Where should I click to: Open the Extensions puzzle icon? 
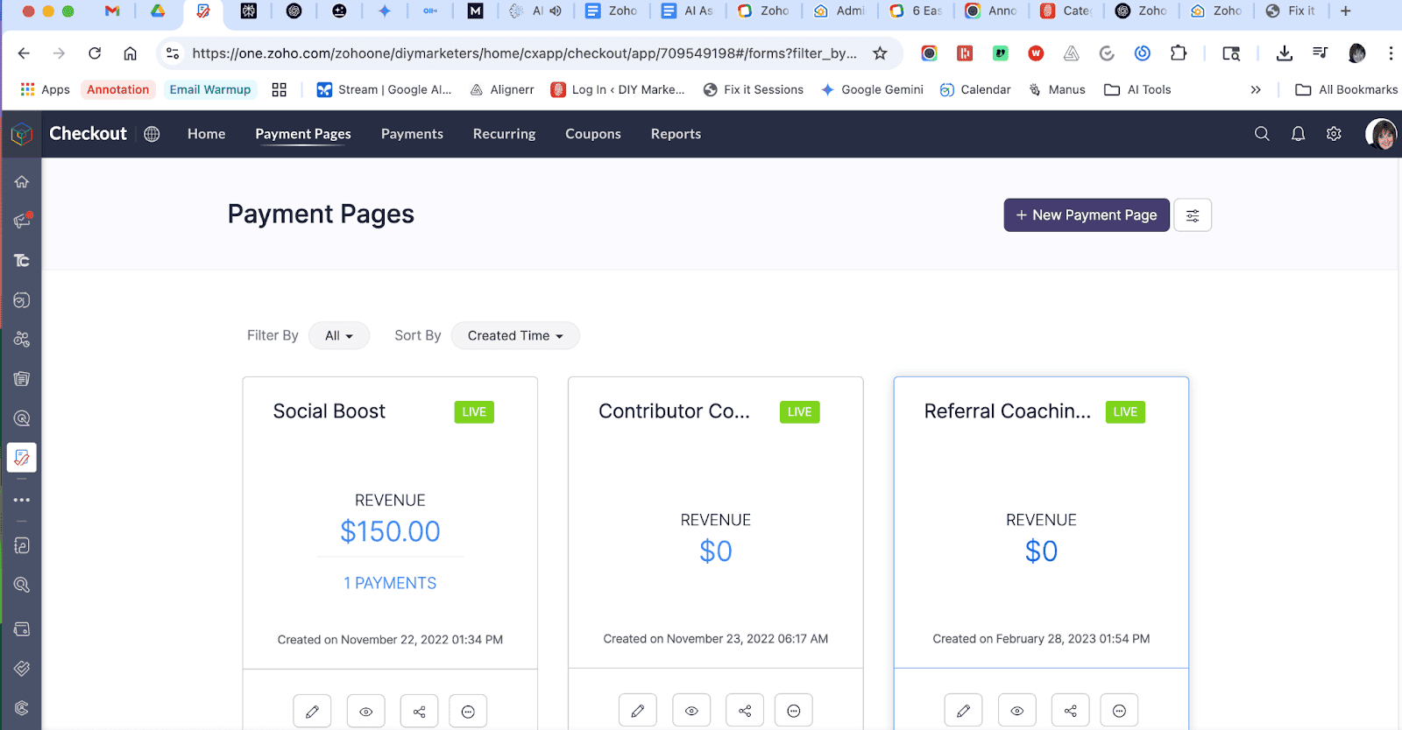tap(1179, 53)
